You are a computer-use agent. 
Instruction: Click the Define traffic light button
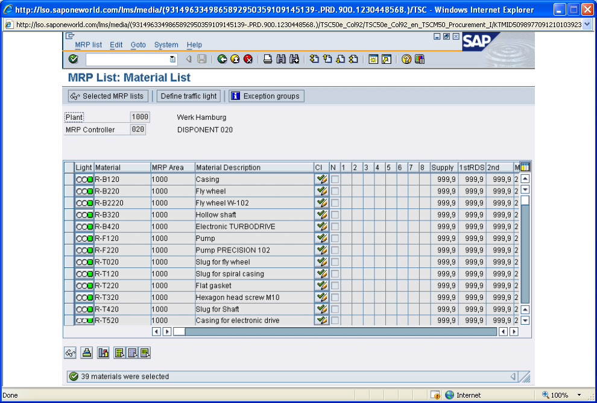[x=189, y=96]
